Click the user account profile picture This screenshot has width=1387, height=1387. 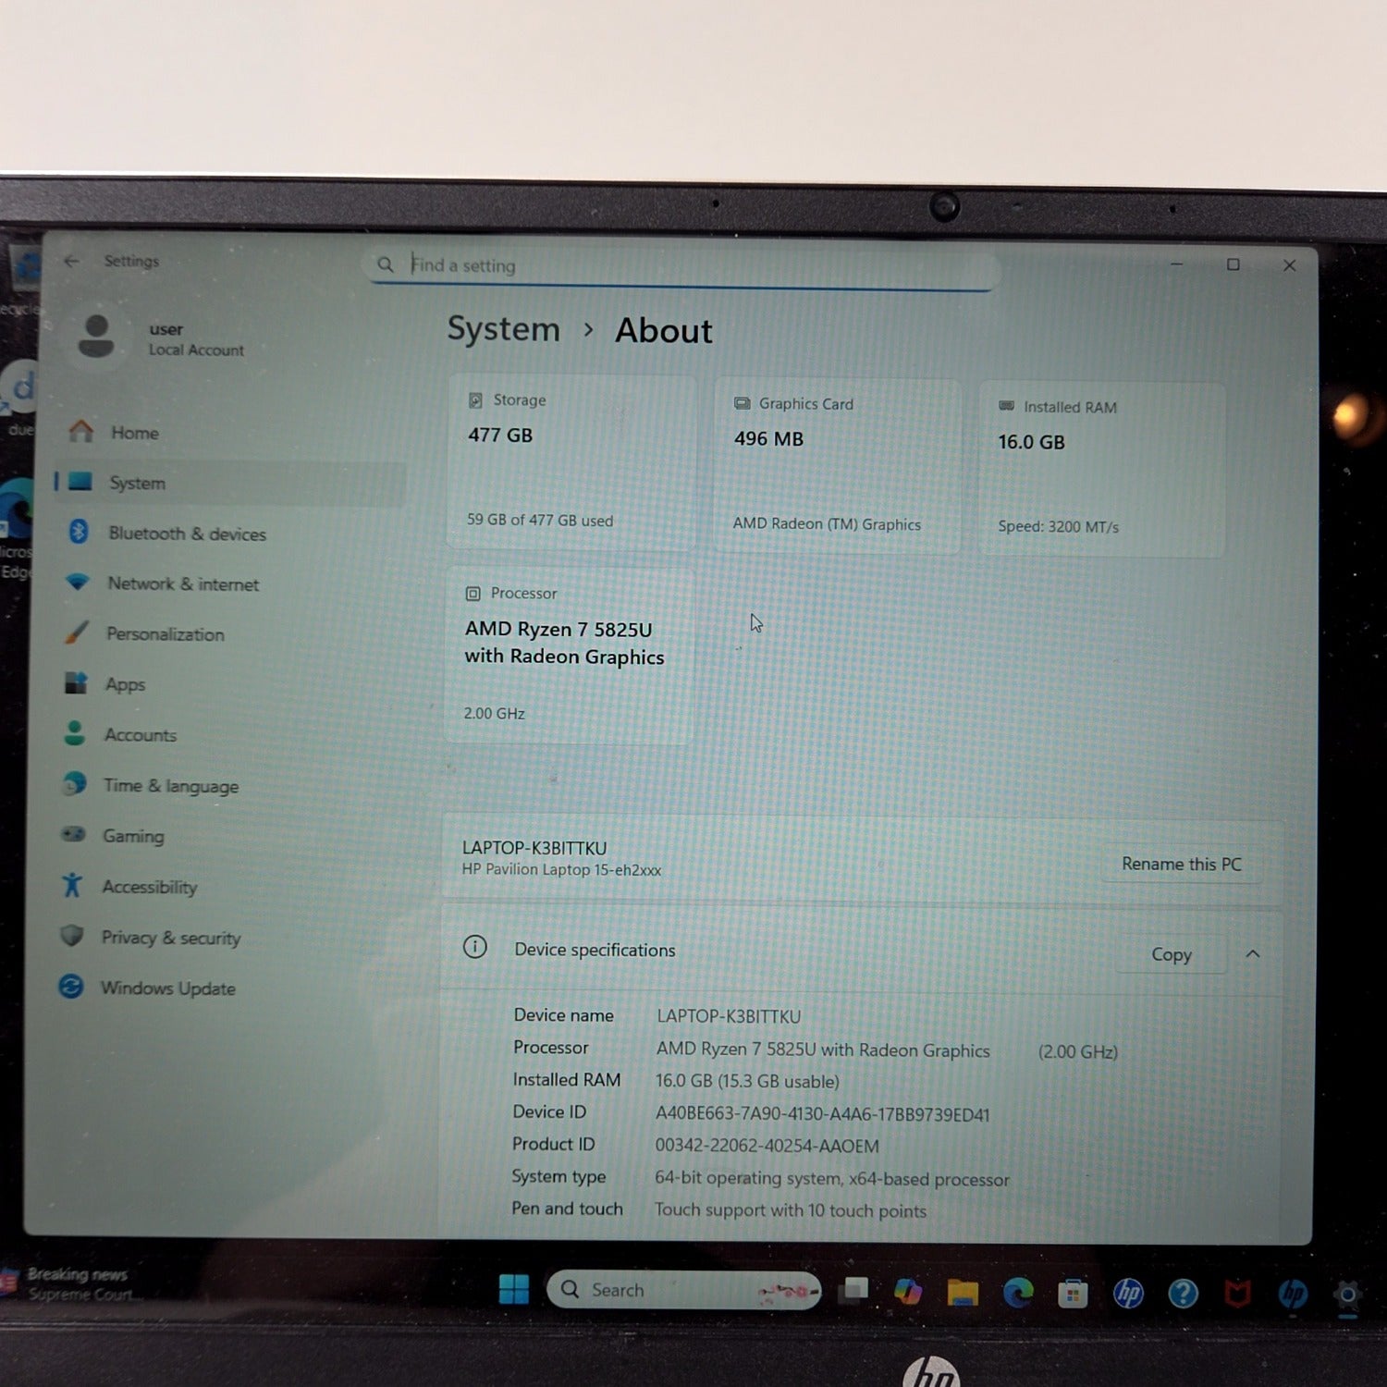coord(96,337)
